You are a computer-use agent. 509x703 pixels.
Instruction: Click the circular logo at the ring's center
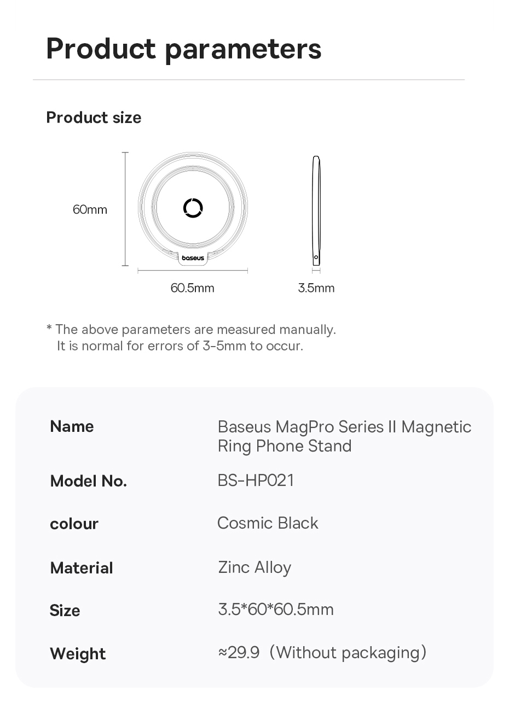tap(193, 208)
